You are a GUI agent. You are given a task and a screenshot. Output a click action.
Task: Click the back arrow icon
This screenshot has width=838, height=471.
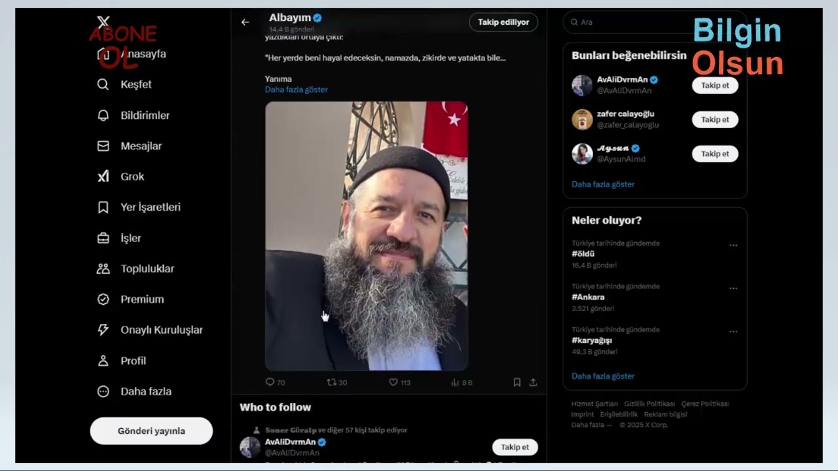point(245,22)
